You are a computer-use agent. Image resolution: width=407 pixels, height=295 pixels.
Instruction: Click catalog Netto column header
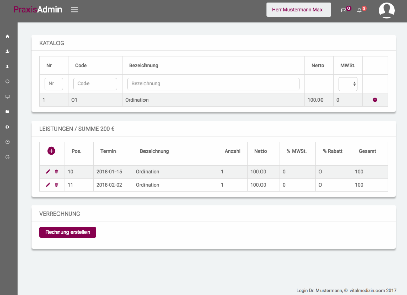coord(317,66)
